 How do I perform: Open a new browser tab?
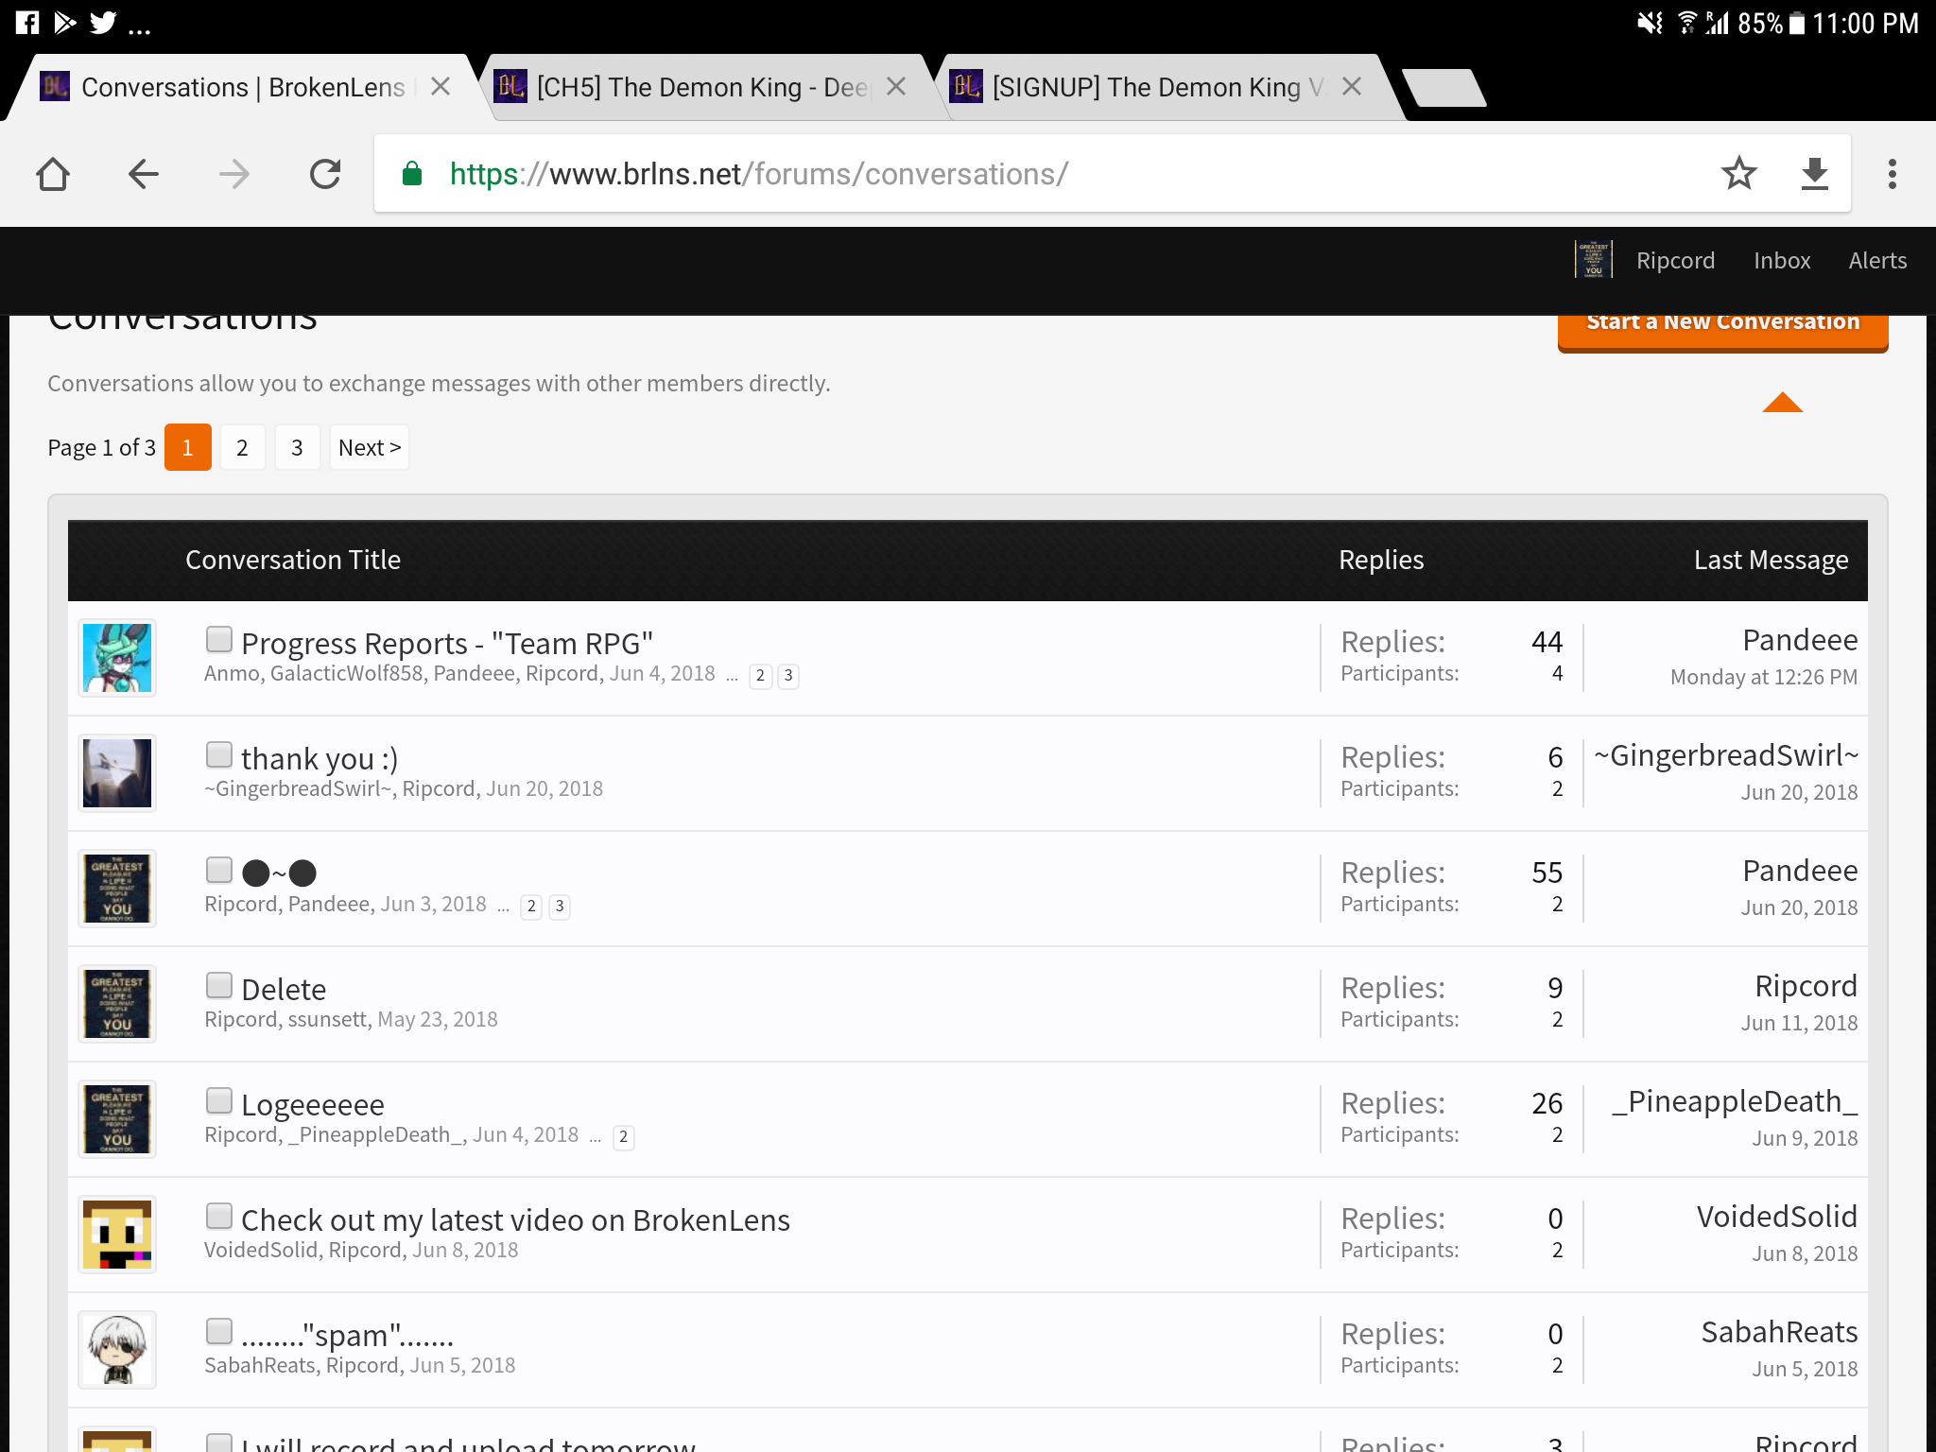click(x=1443, y=88)
